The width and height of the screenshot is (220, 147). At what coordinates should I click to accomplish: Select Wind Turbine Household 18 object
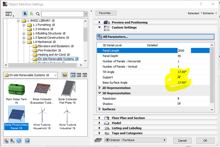click(x=42, y=118)
